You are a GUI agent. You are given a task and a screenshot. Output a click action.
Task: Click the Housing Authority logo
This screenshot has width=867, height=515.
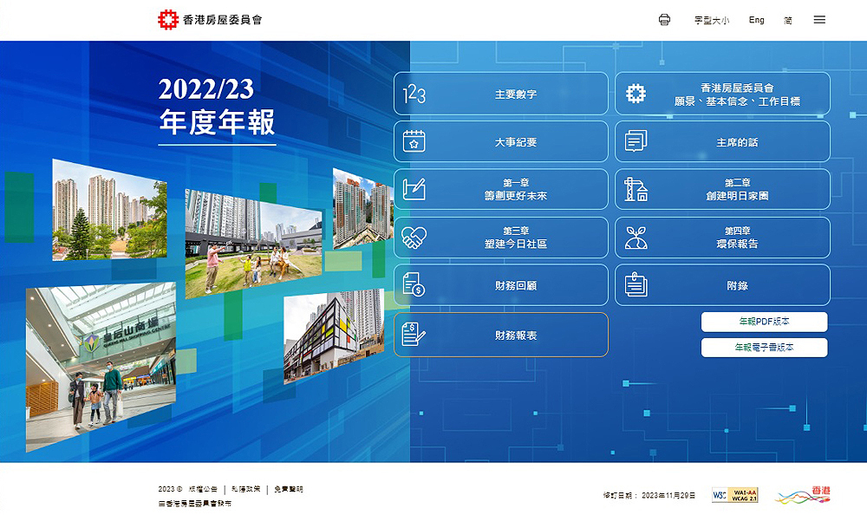tap(209, 19)
